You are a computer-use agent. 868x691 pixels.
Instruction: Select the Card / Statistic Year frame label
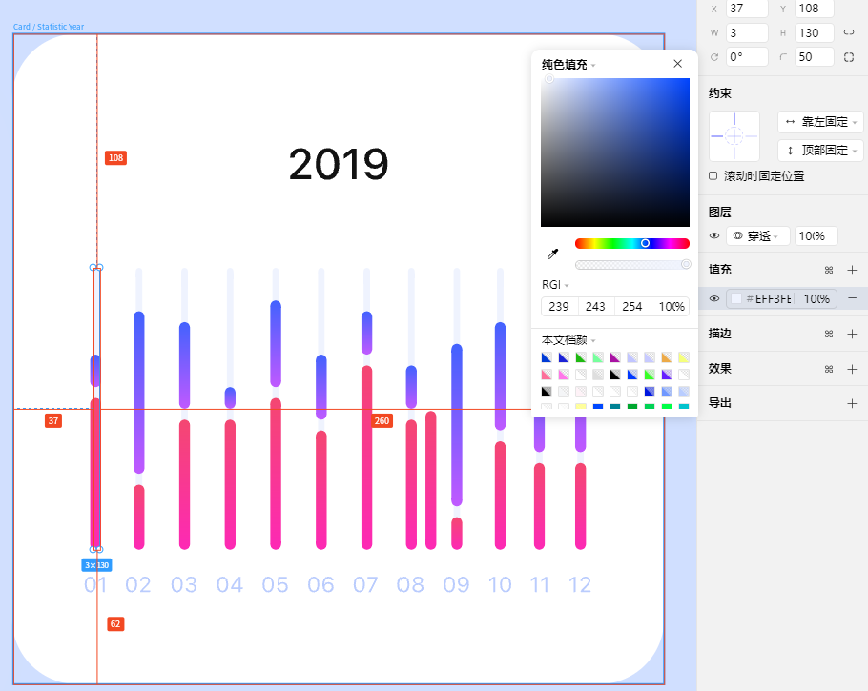pos(49,27)
